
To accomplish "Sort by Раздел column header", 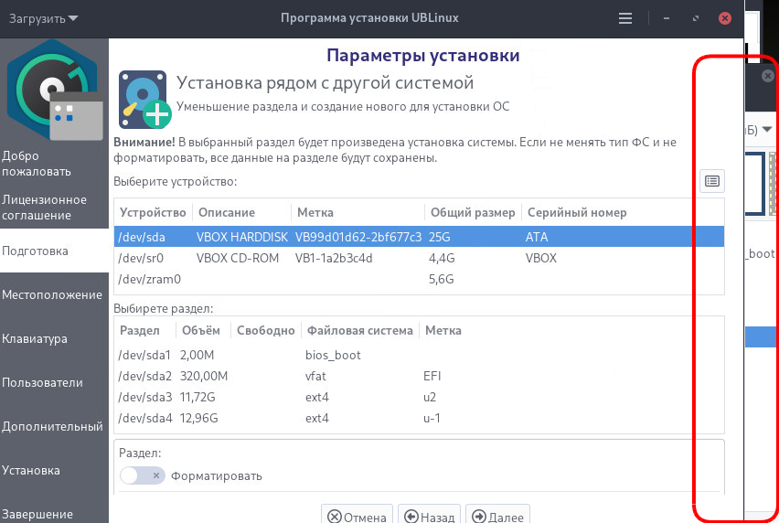I will coord(145,330).
